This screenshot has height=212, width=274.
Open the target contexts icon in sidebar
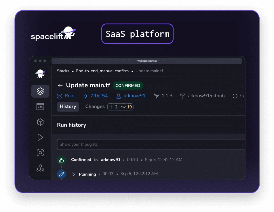[40, 153]
